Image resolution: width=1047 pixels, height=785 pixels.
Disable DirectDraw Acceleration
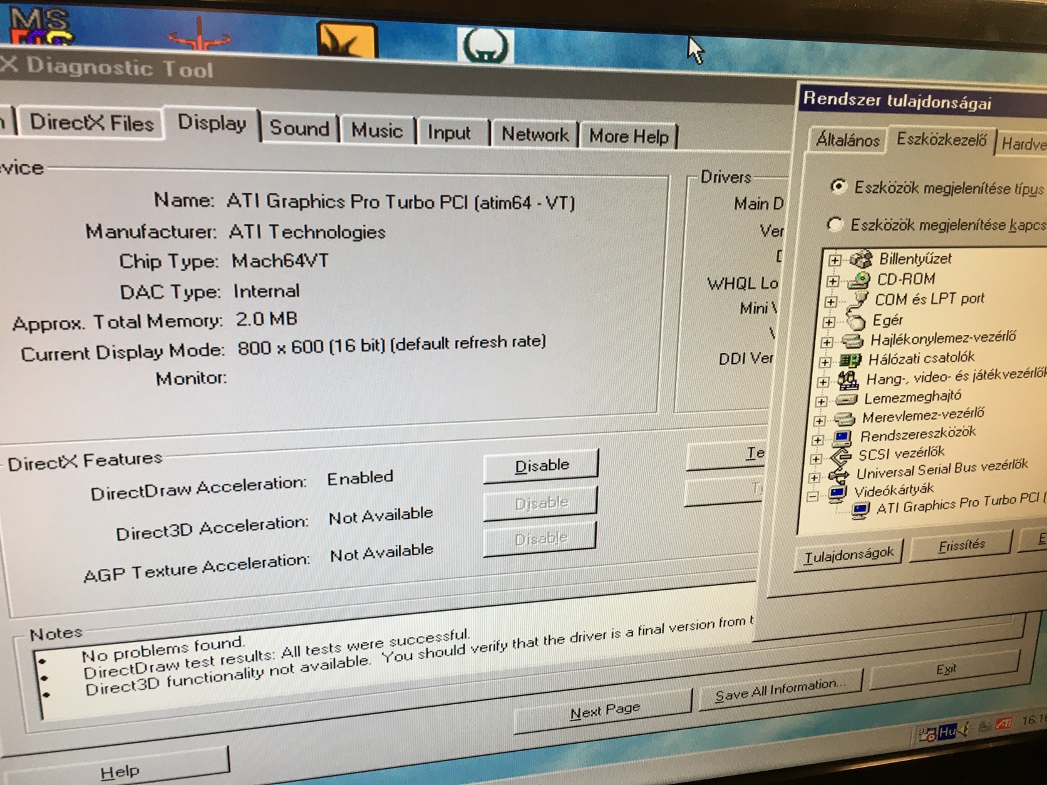(541, 466)
